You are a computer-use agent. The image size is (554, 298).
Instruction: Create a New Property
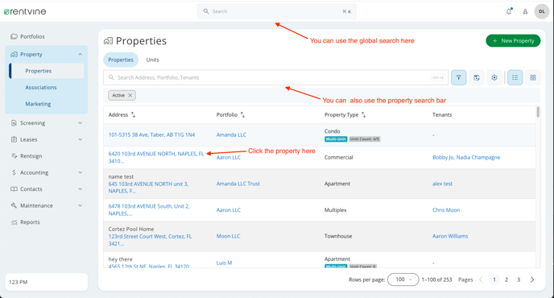click(513, 40)
